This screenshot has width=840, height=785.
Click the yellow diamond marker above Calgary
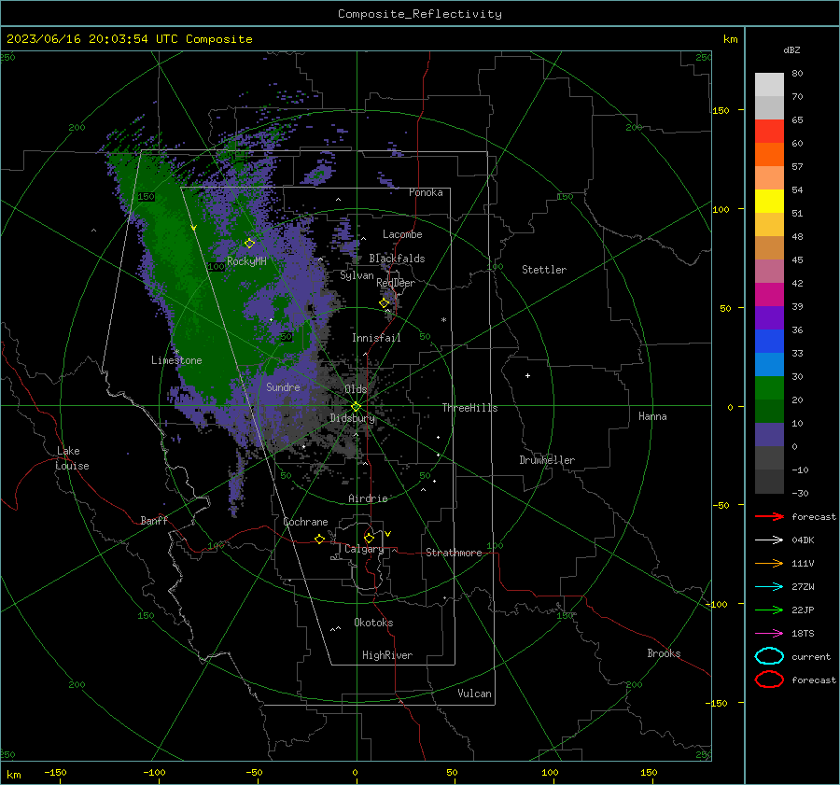pos(369,538)
